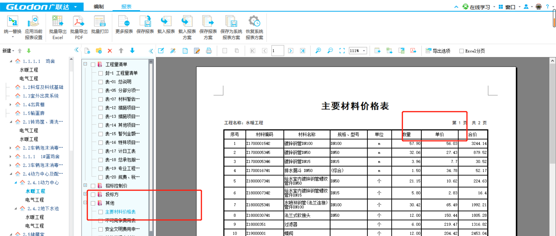The image size is (556, 236).
Task: Collapse the project tree panel with chevron
Action: pos(76,50)
